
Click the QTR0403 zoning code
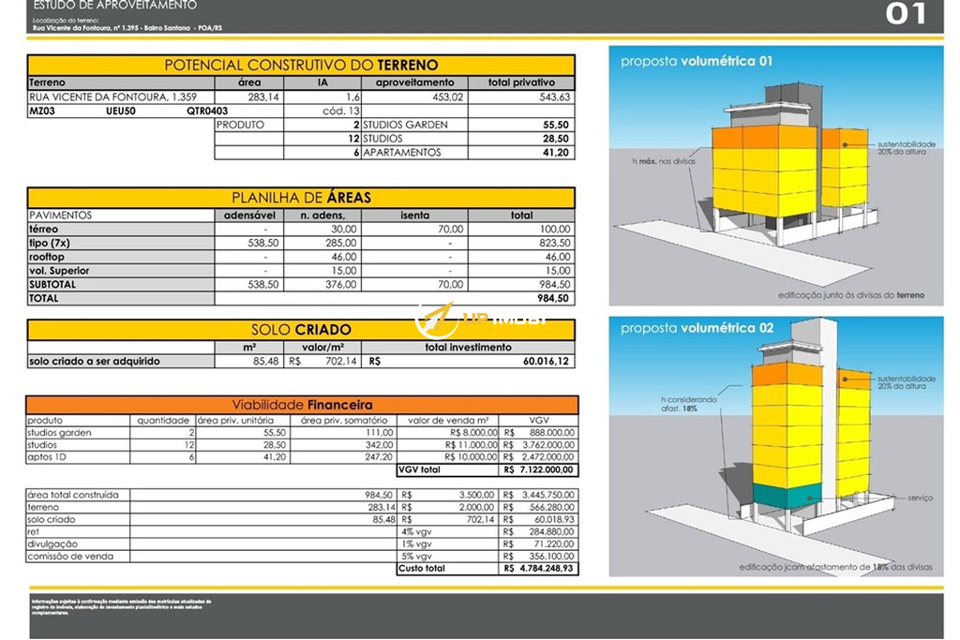[207, 111]
